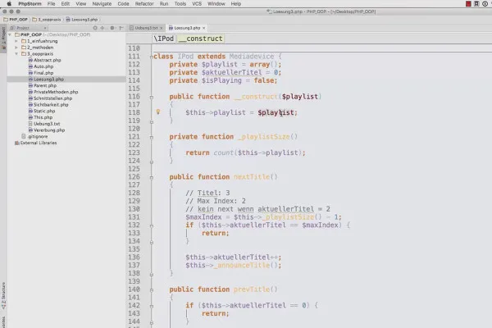The width and height of the screenshot is (492, 328).
Task: Open the VCS menu
Action: [x=197, y=4]
